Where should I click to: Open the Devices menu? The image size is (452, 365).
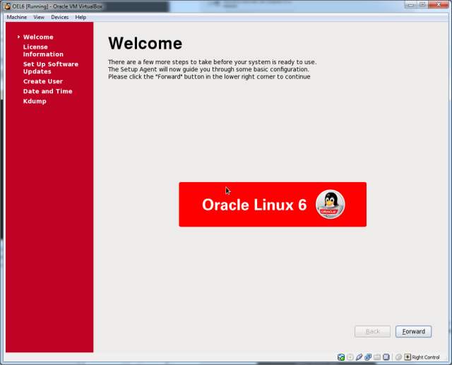tap(59, 17)
